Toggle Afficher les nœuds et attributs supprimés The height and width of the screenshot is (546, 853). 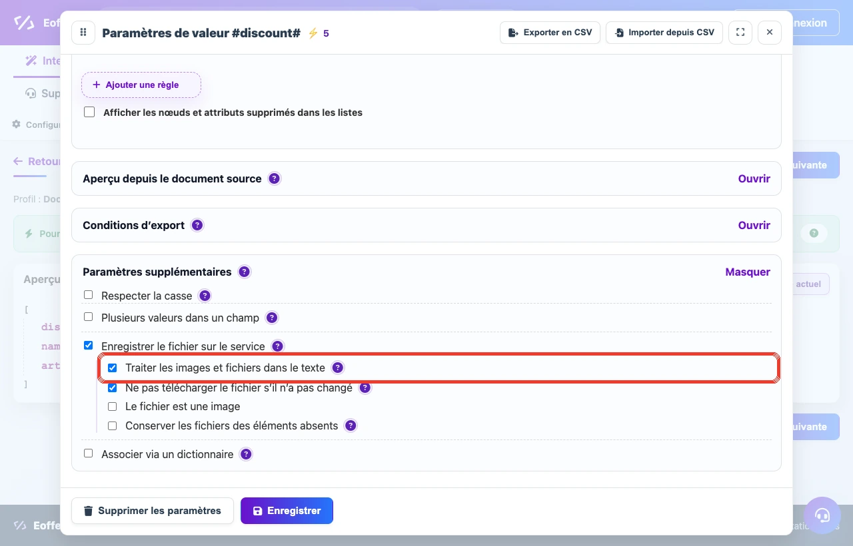(89, 112)
